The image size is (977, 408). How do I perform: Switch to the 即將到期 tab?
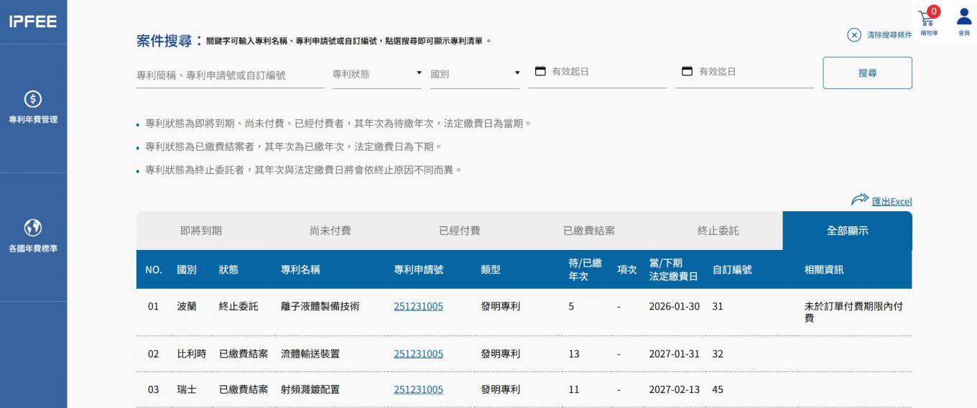click(200, 231)
